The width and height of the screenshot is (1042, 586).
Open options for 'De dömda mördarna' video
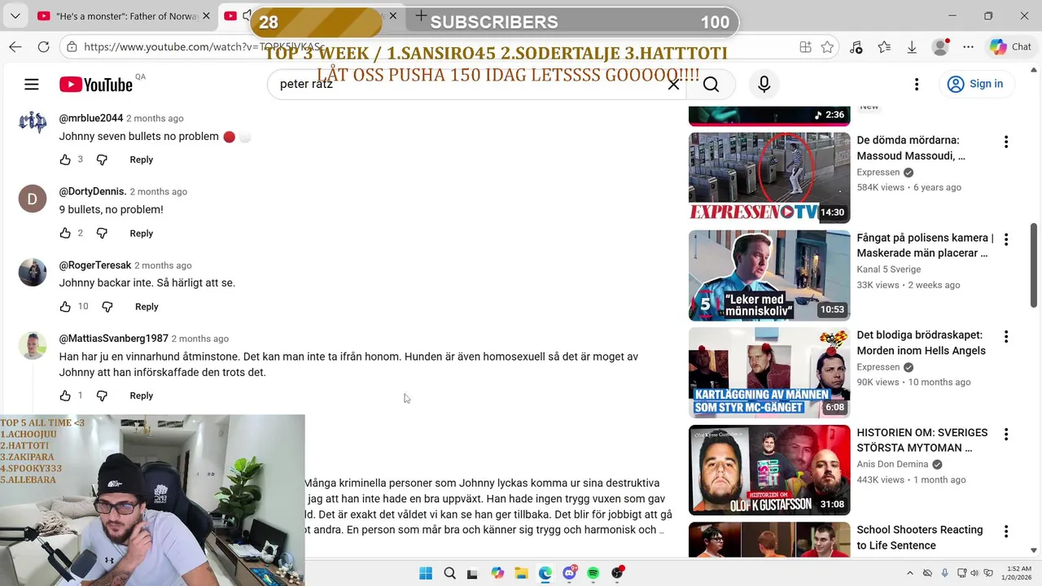point(1006,142)
